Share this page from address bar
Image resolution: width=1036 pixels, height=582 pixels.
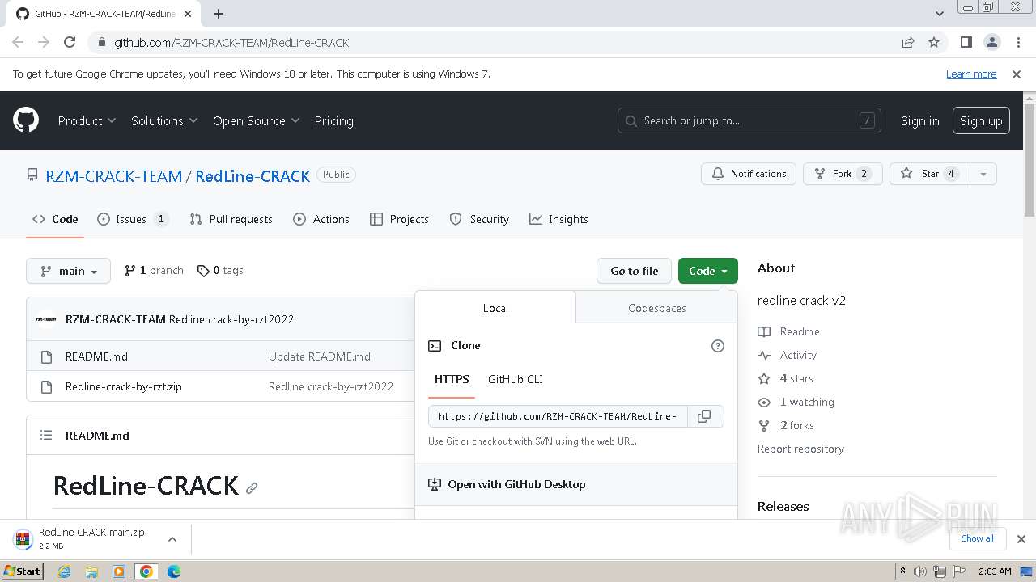908,42
